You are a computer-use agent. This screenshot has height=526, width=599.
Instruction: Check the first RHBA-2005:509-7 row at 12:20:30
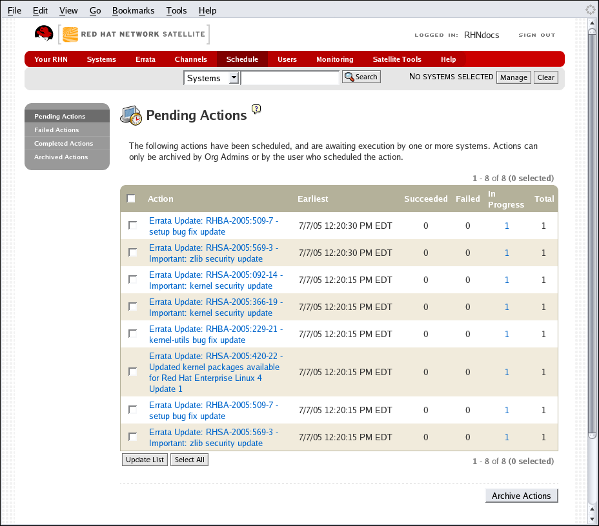(132, 226)
